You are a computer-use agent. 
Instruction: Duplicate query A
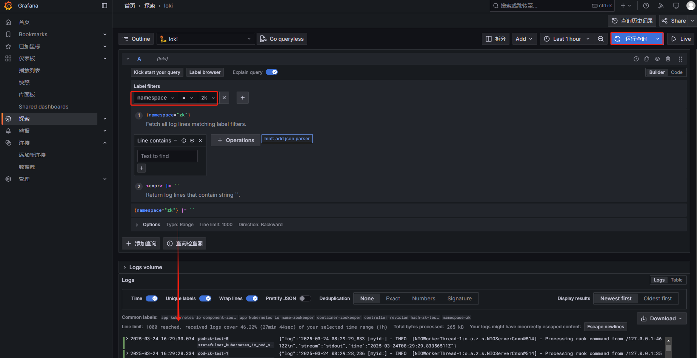pos(647,59)
